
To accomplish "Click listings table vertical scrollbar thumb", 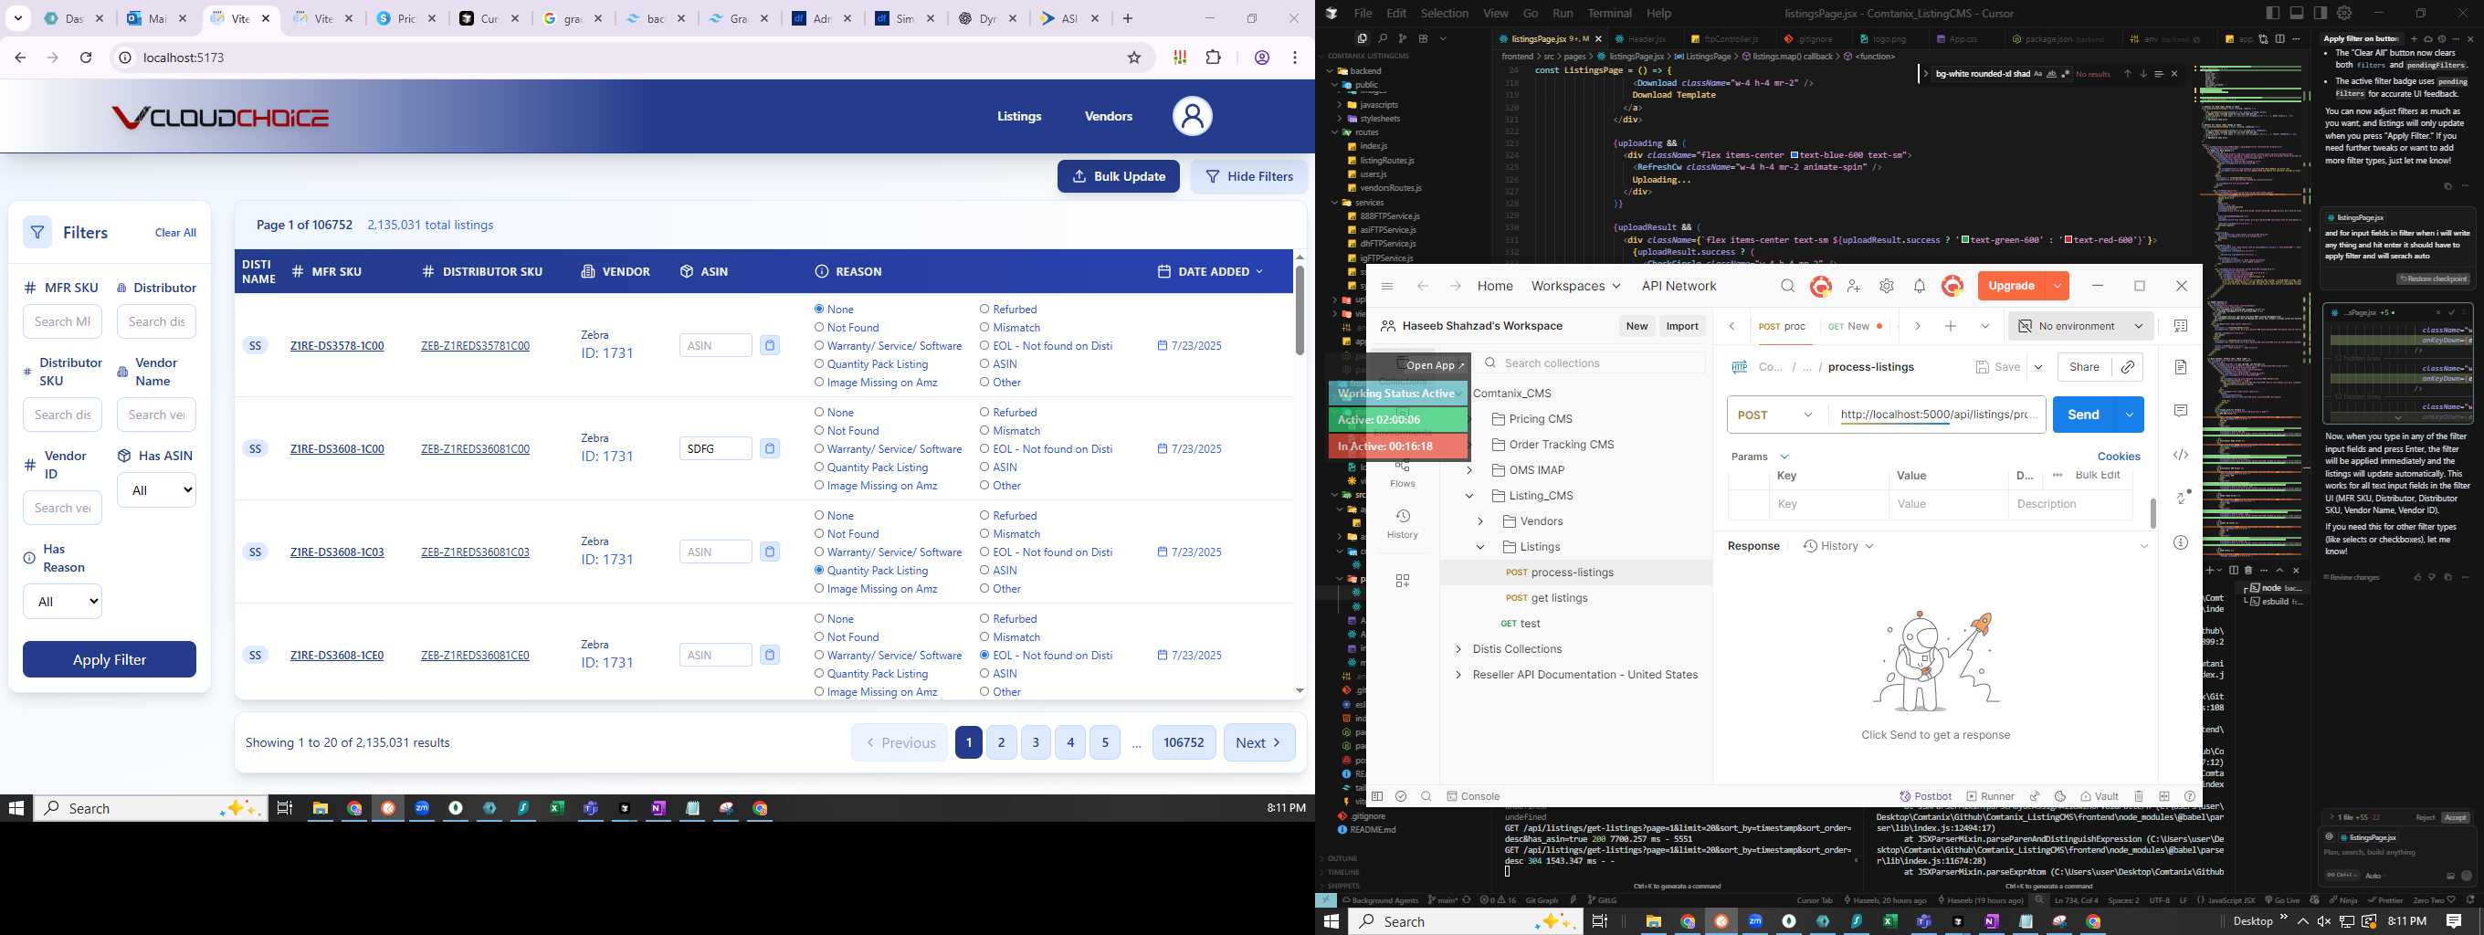I will [x=1299, y=310].
